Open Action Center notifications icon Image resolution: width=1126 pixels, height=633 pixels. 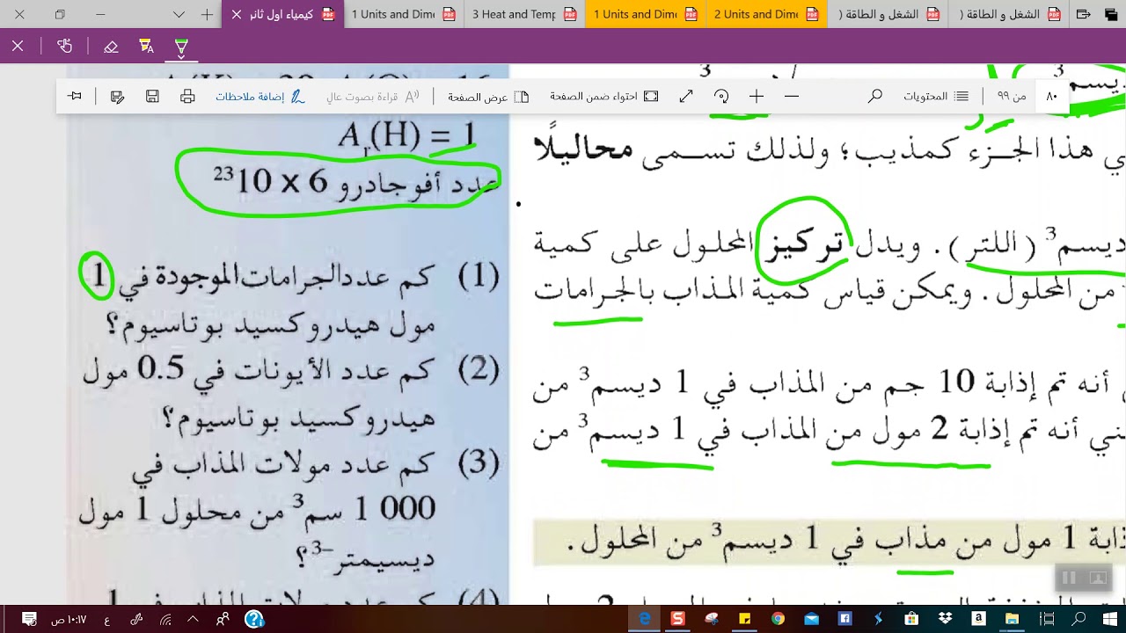coord(29,619)
